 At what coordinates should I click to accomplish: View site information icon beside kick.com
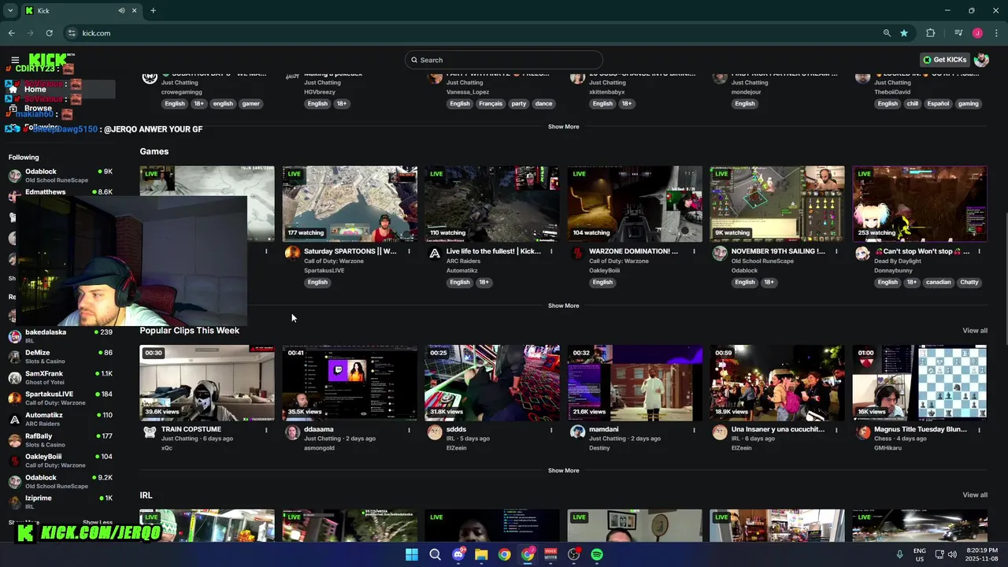pyautogui.click(x=72, y=33)
